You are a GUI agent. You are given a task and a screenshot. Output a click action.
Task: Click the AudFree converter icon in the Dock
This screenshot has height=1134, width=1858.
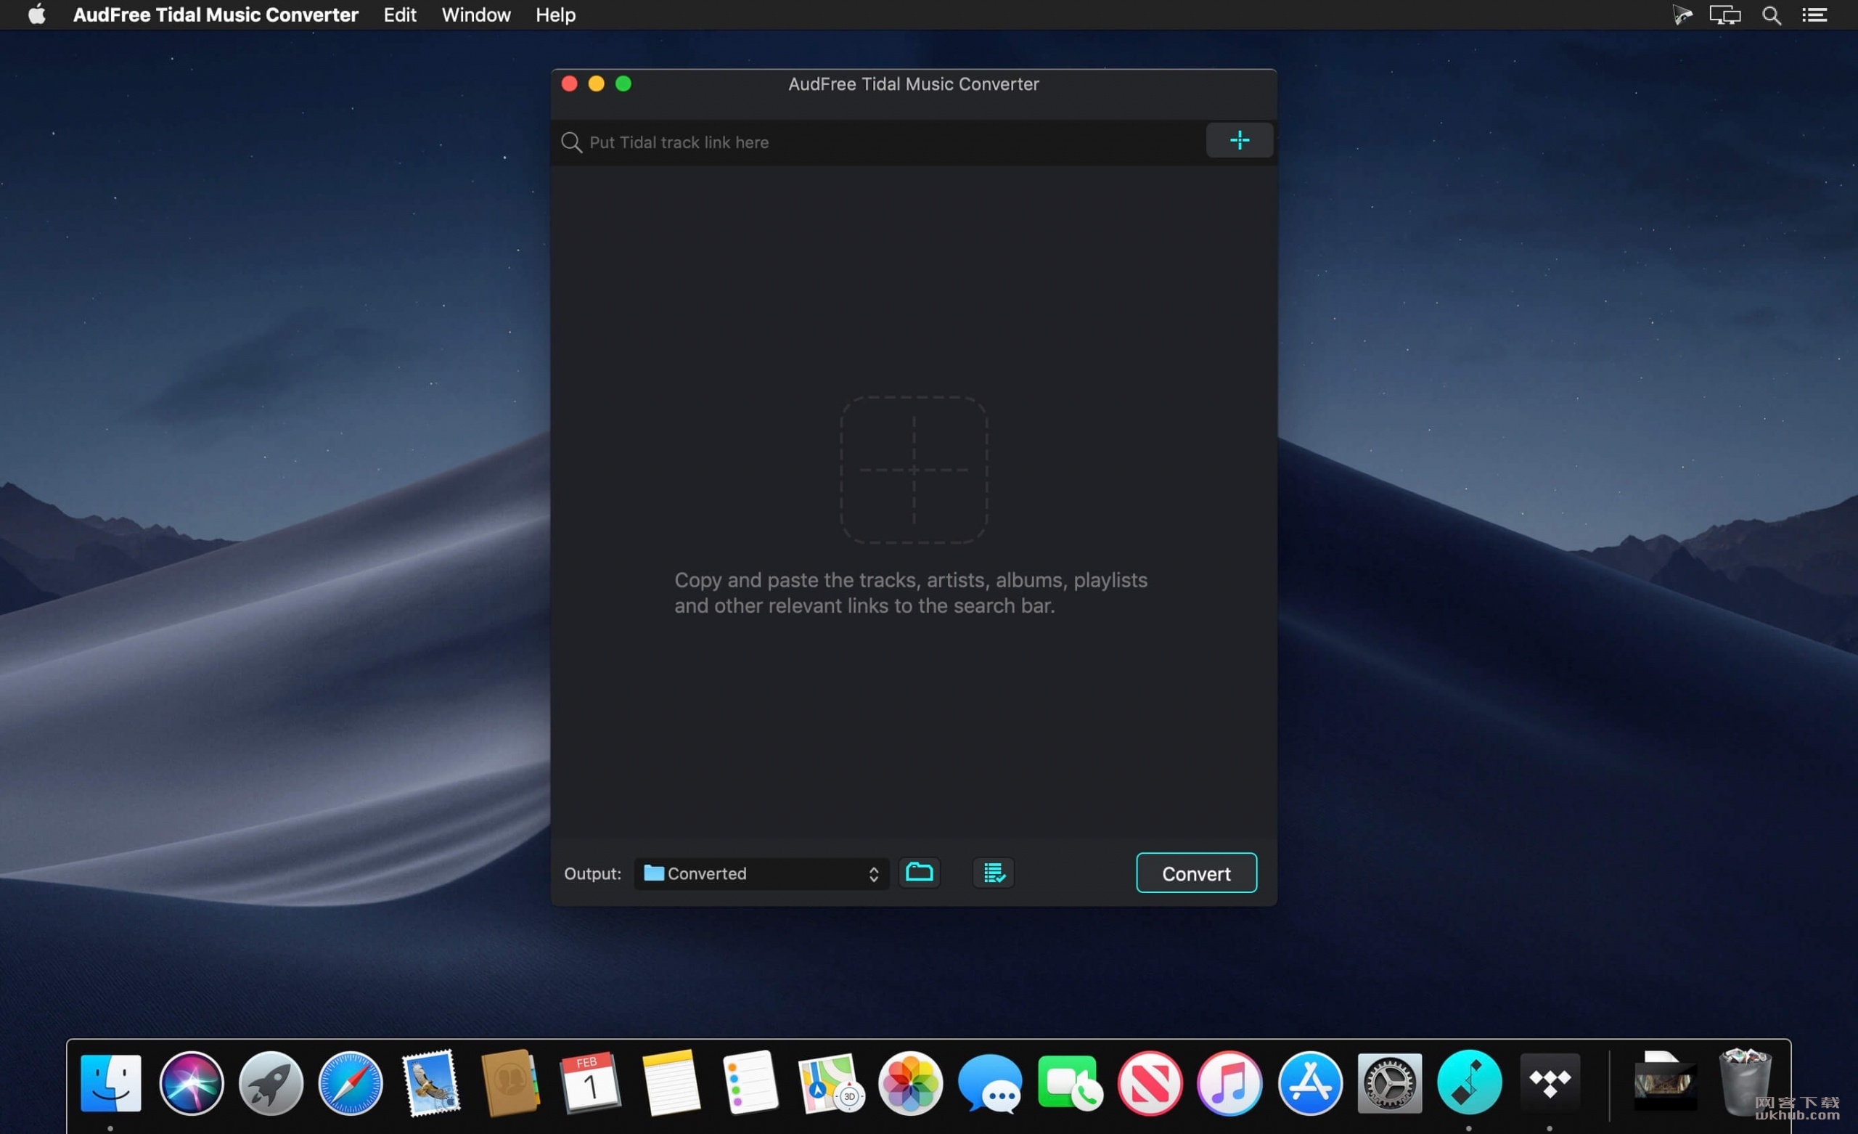click(1469, 1083)
